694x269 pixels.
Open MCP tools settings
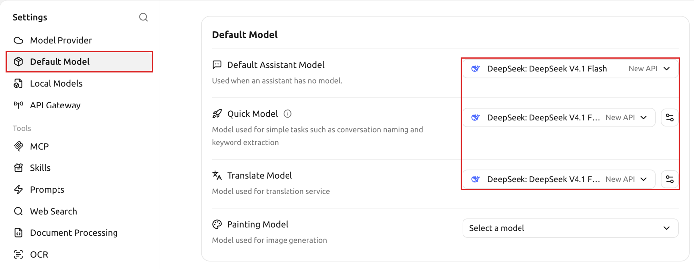pyautogui.click(x=79, y=146)
